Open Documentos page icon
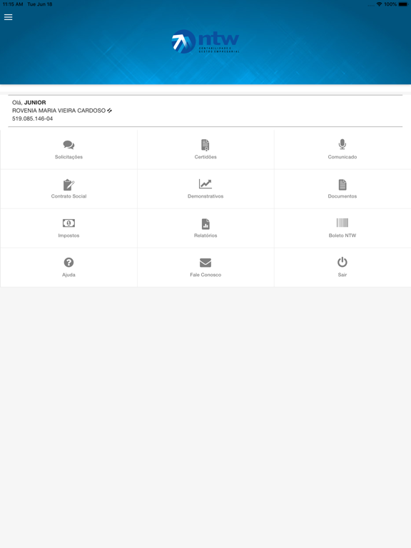 click(x=342, y=185)
